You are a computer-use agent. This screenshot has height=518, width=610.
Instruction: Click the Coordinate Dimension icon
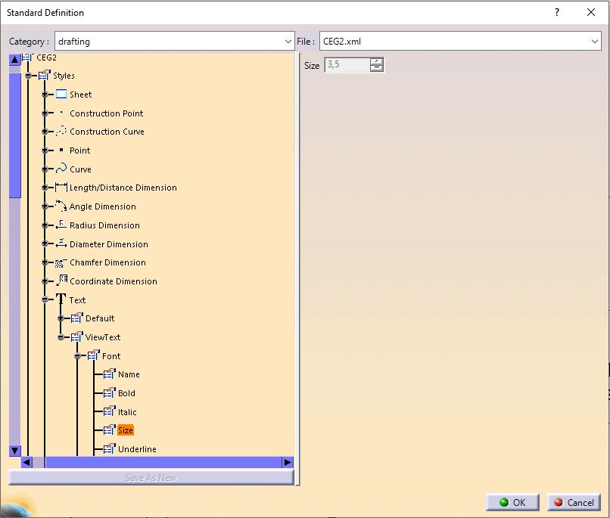[61, 281]
